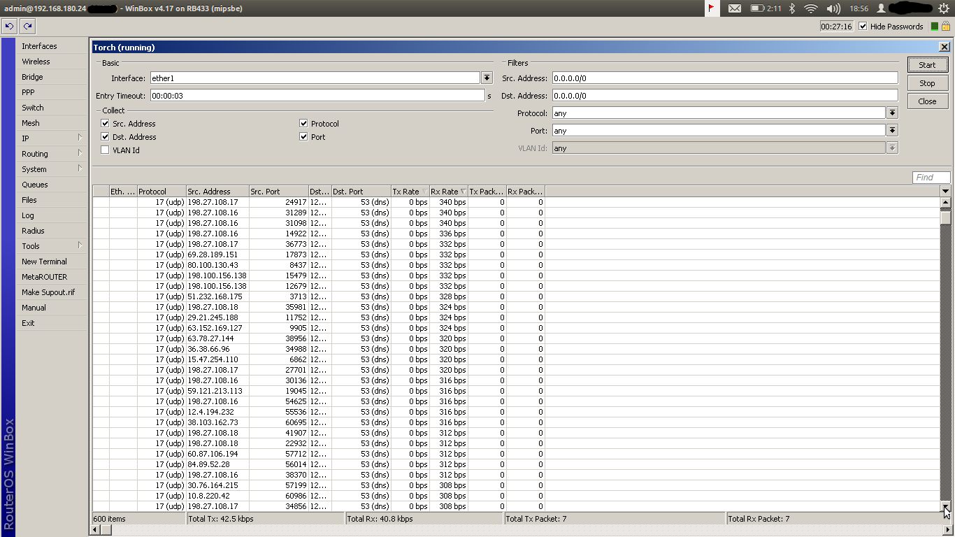
Task: Open the Log sidebar item
Action: click(x=27, y=215)
